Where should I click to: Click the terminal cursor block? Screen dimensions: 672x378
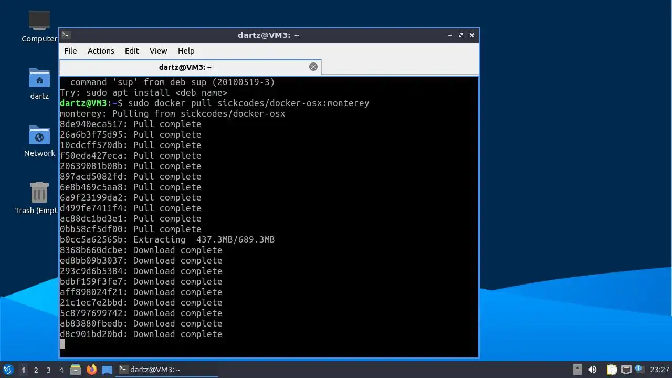tap(62, 344)
